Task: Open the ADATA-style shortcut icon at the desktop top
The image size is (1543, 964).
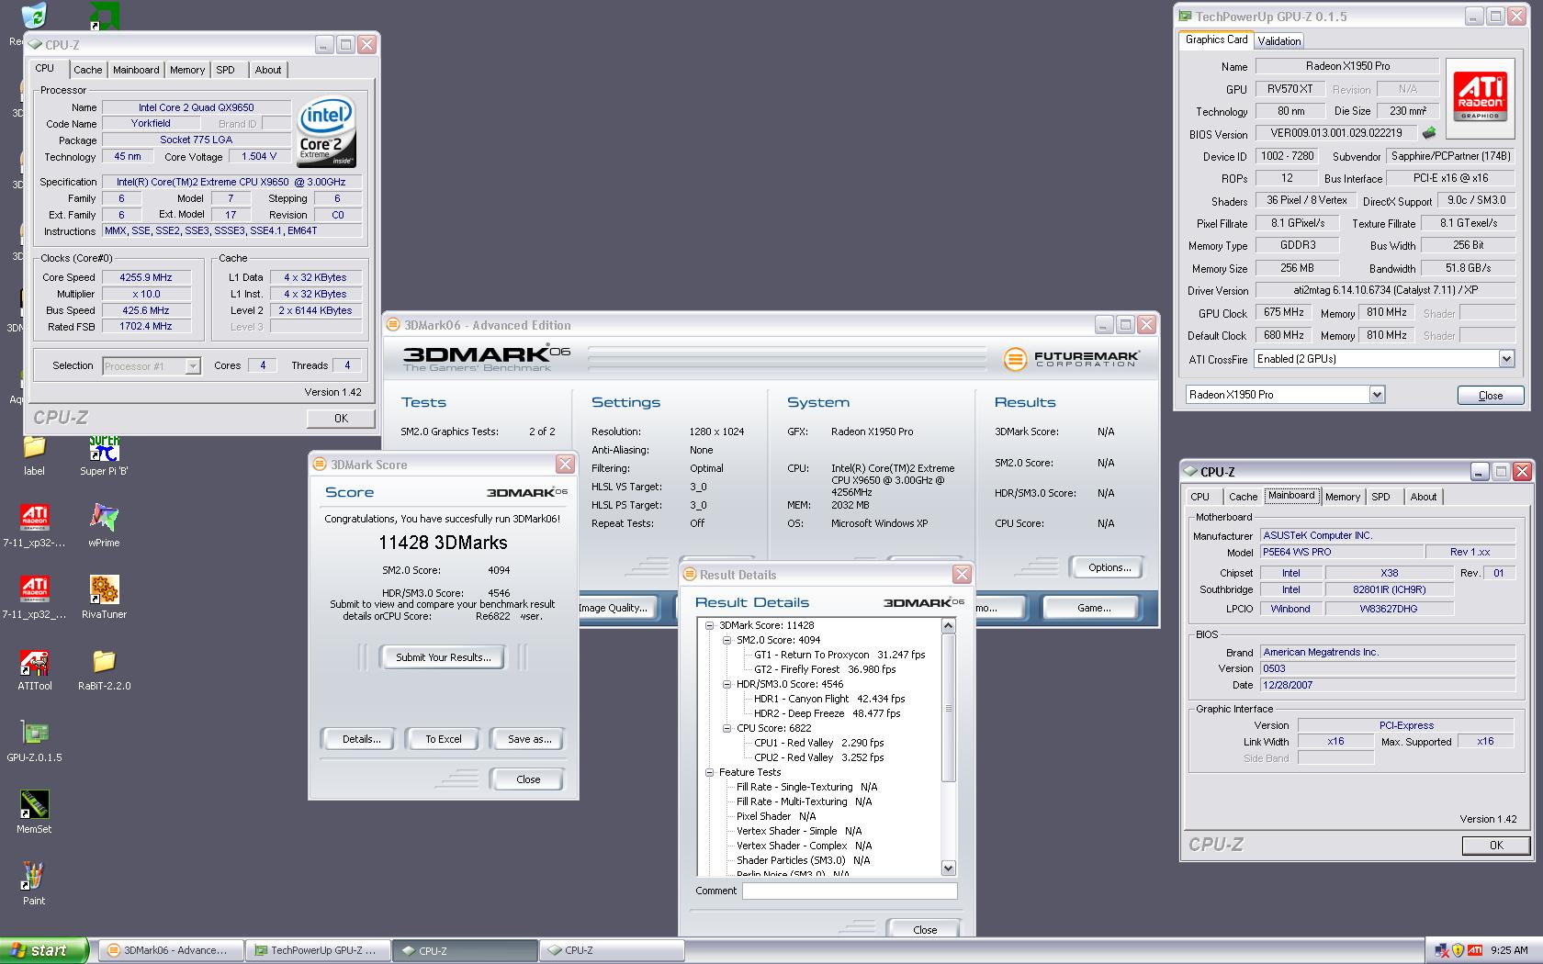Action: click(x=104, y=15)
